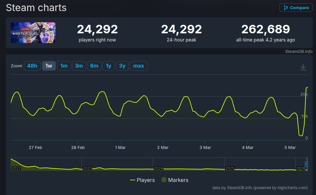Click the navigator timeline at 2025
The height and width of the screenshot is (195, 316).
[230, 168]
